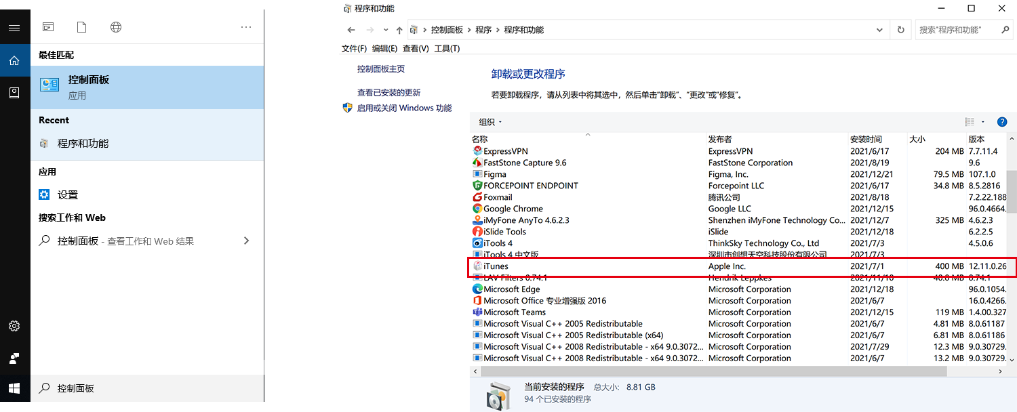This screenshot has height=412, width=1017.
Task: Open the 查看(V) menu
Action: coord(415,48)
